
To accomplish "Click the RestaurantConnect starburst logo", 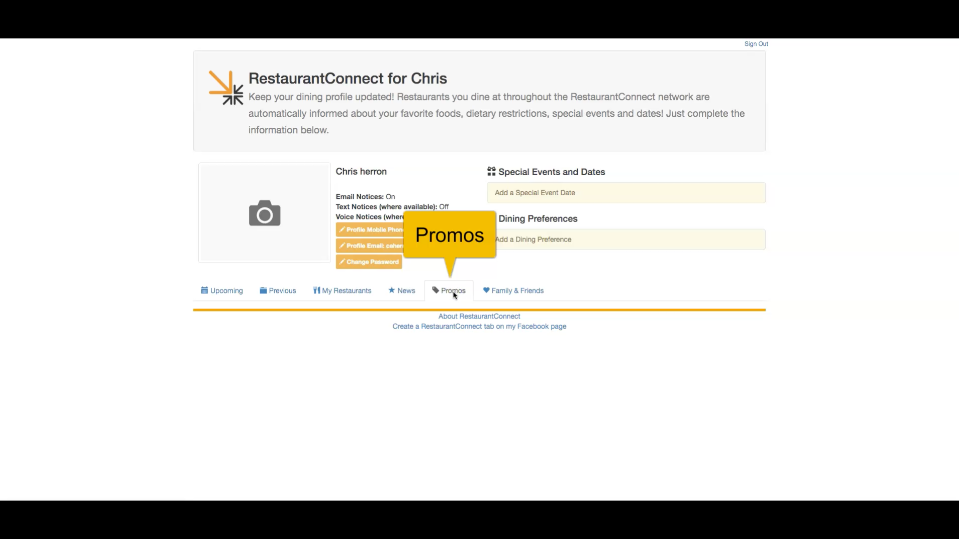I will [226, 88].
